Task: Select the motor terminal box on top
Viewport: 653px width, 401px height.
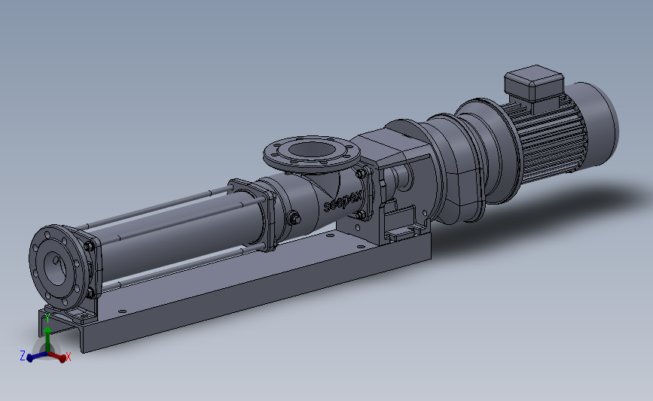Action: coord(534,83)
